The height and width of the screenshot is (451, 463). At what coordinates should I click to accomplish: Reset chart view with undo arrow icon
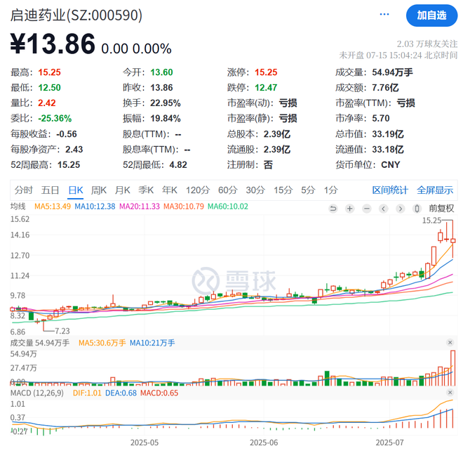click(x=333, y=209)
